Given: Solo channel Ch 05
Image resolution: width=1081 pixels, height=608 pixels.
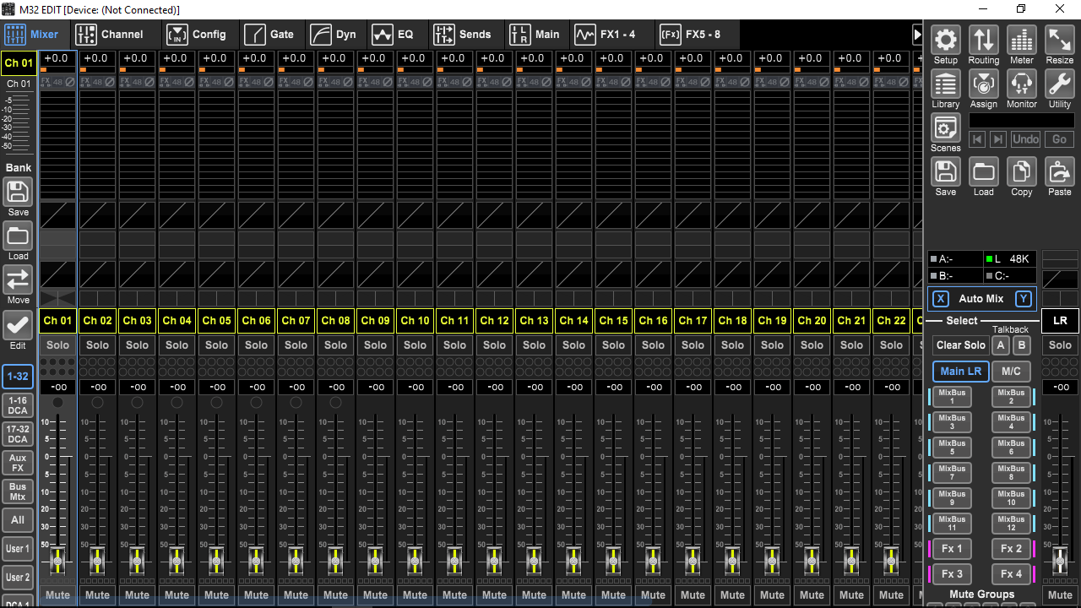Looking at the screenshot, I should pyautogui.click(x=216, y=345).
